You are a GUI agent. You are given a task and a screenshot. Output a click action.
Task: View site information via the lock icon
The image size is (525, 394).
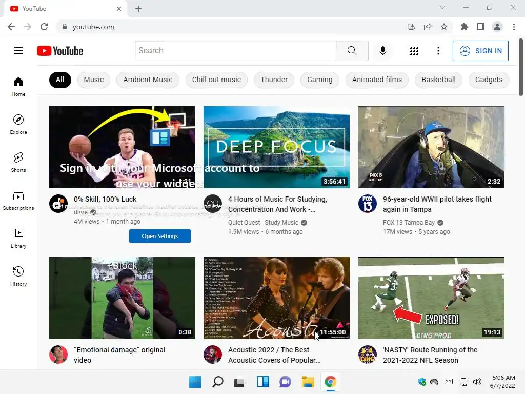65,27
